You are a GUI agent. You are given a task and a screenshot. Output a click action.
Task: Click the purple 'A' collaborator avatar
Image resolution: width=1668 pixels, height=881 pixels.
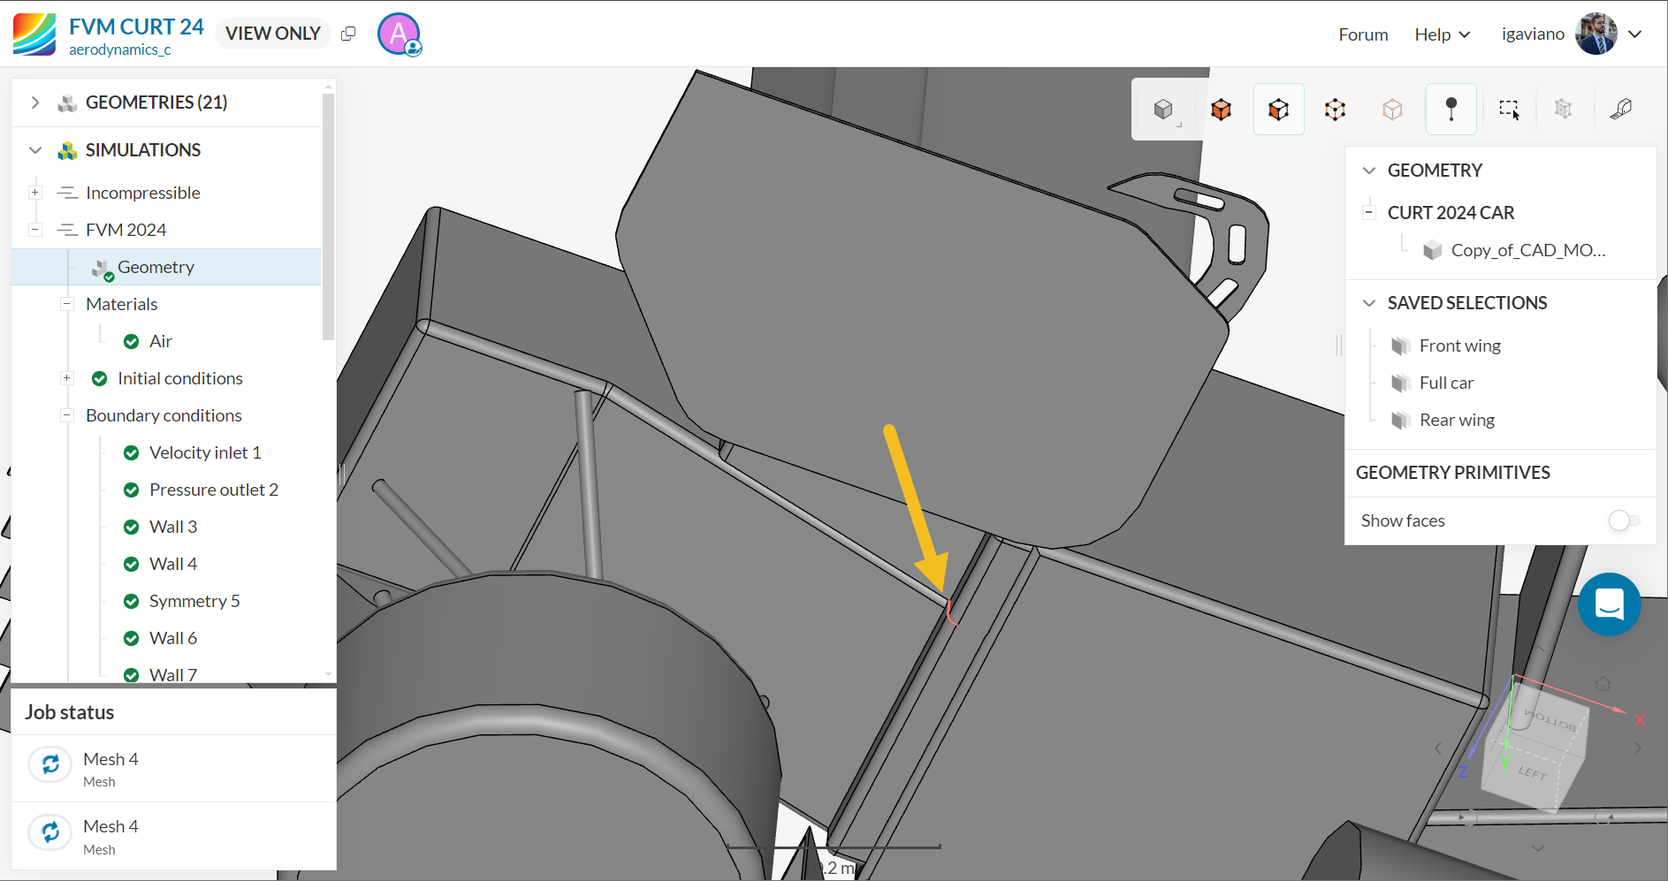[x=399, y=34]
